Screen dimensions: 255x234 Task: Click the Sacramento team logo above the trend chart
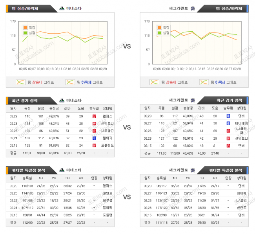[192, 8]
